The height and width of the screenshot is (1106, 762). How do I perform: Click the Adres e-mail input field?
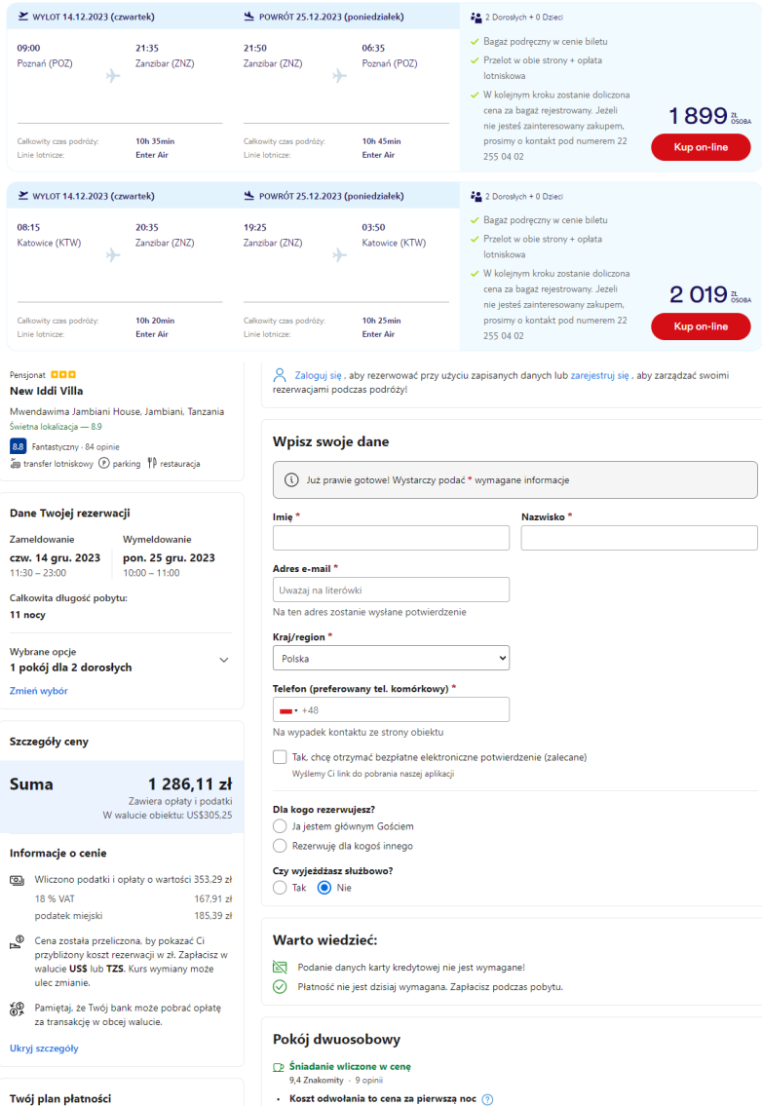(391, 590)
